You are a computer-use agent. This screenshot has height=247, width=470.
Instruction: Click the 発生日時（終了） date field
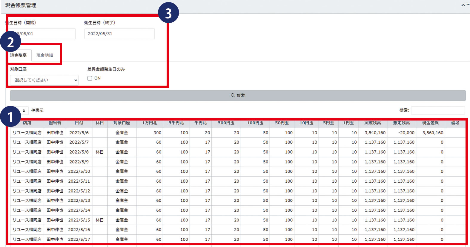coord(119,34)
